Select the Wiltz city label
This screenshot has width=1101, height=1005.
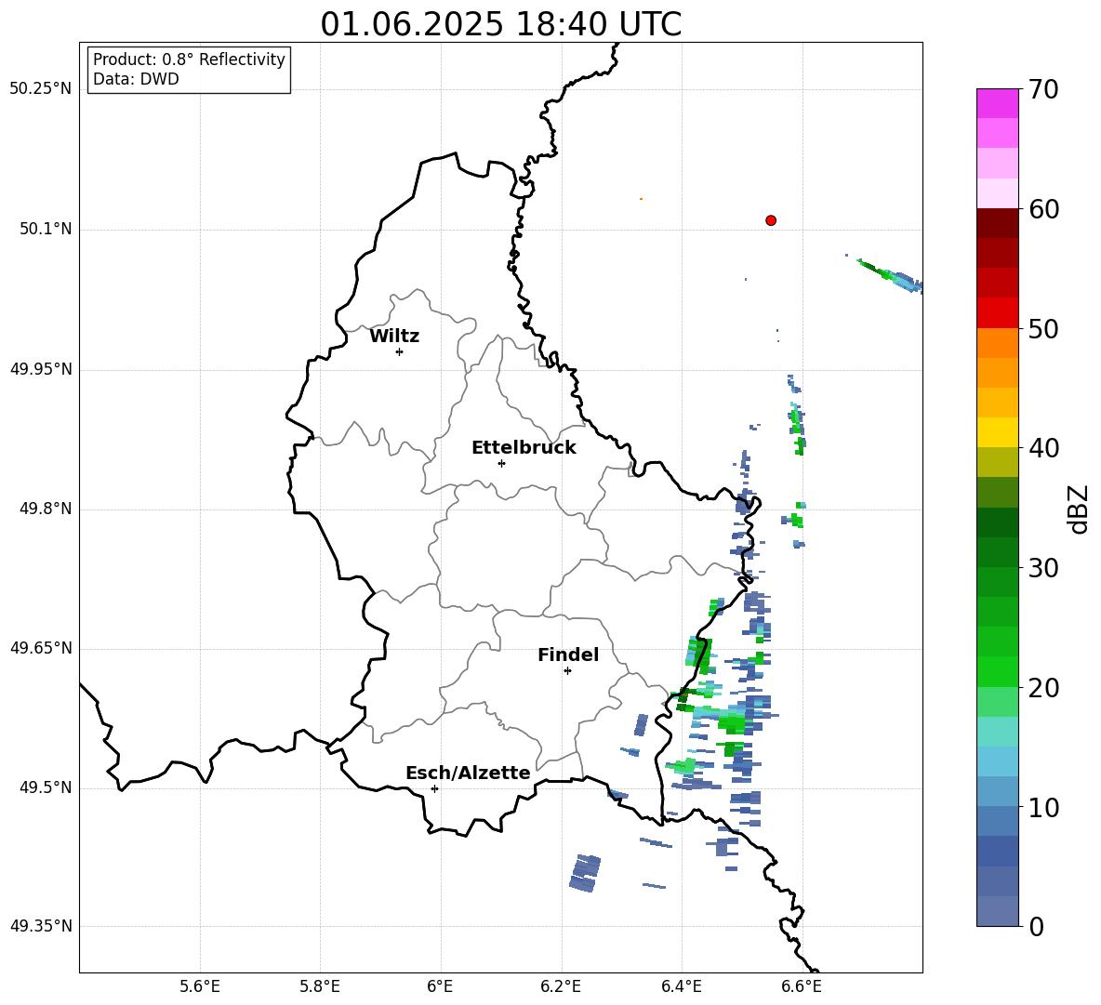click(x=394, y=337)
